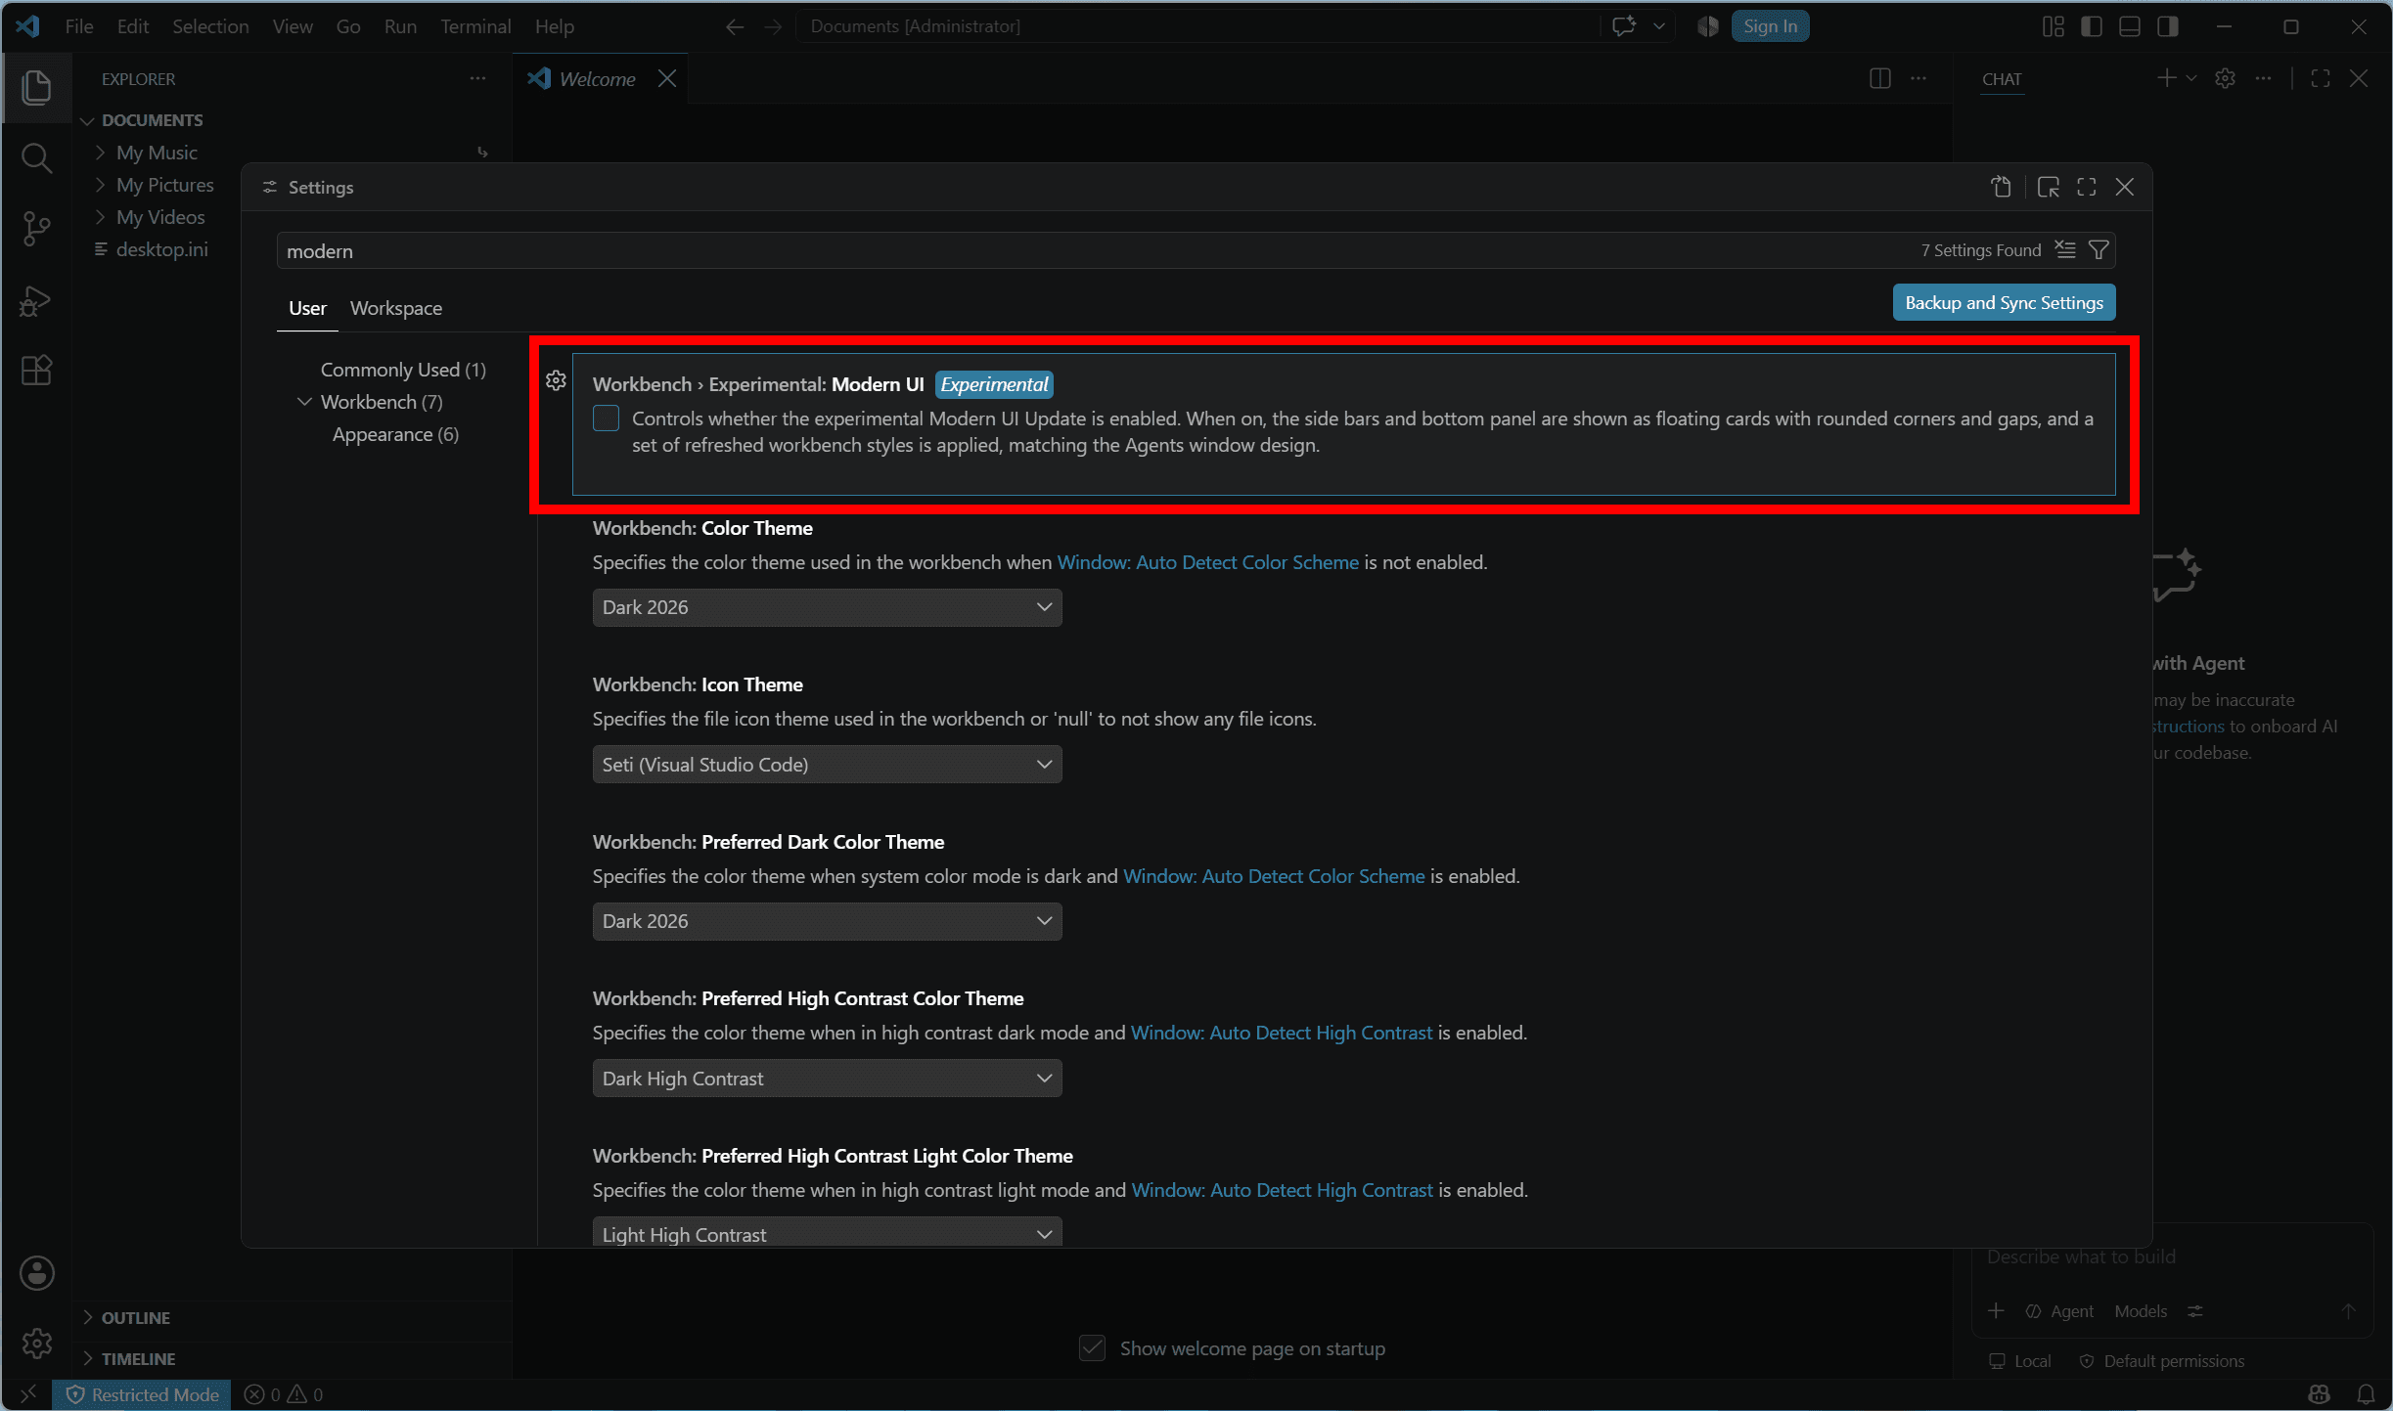Viewport: 2393px width, 1411px height.
Task: Click the Copilot status icon in status bar
Action: pos(2319,1394)
